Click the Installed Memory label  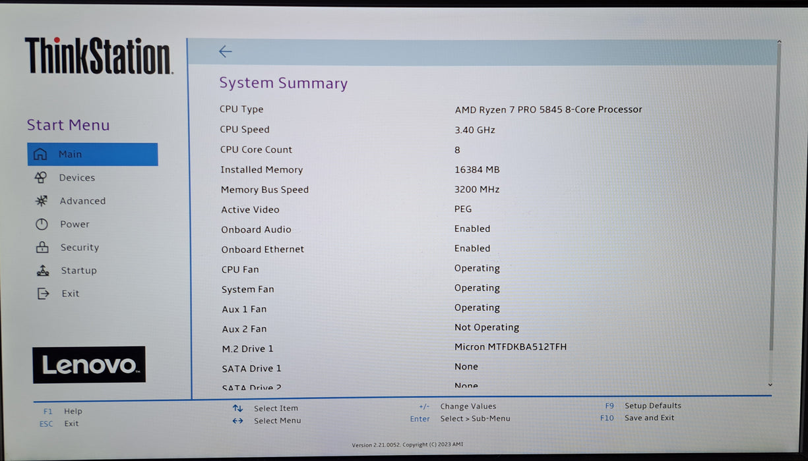coord(262,169)
